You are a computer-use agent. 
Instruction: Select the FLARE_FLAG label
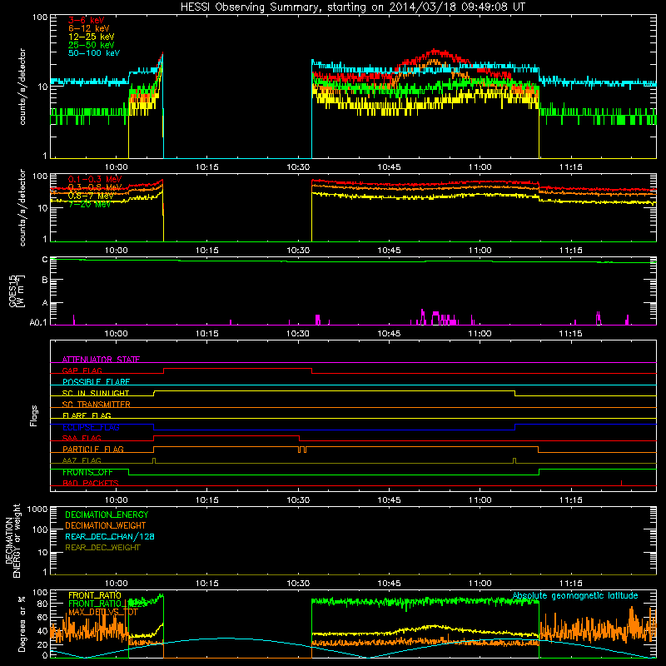[87, 415]
